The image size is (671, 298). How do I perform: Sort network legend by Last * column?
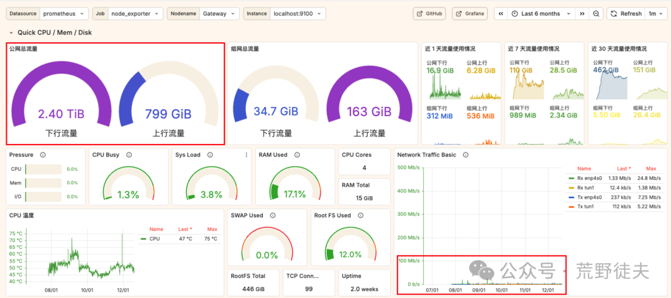tap(625, 168)
